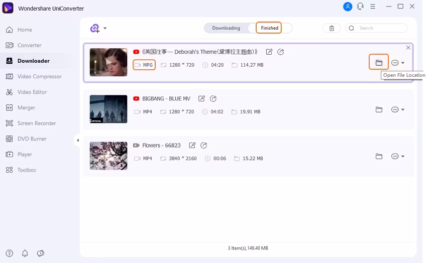Click YouTube icon beside BIGBANG - BLUE MV

136,98
